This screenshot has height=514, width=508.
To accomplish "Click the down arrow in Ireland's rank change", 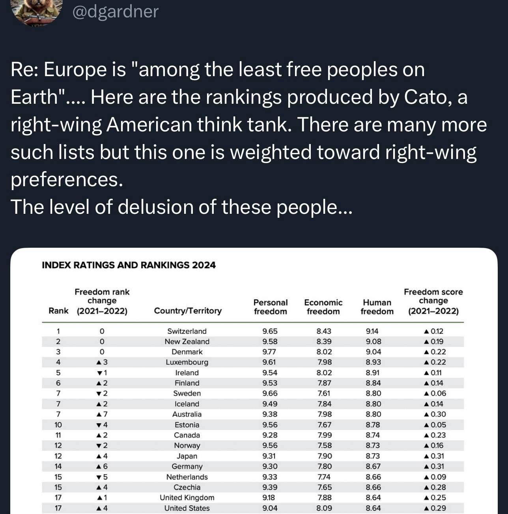I will (99, 373).
